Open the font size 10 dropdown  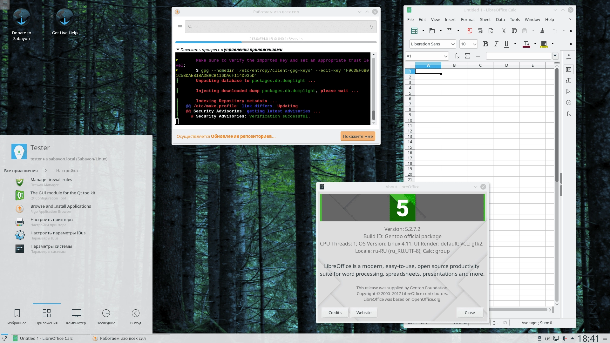pos(474,44)
